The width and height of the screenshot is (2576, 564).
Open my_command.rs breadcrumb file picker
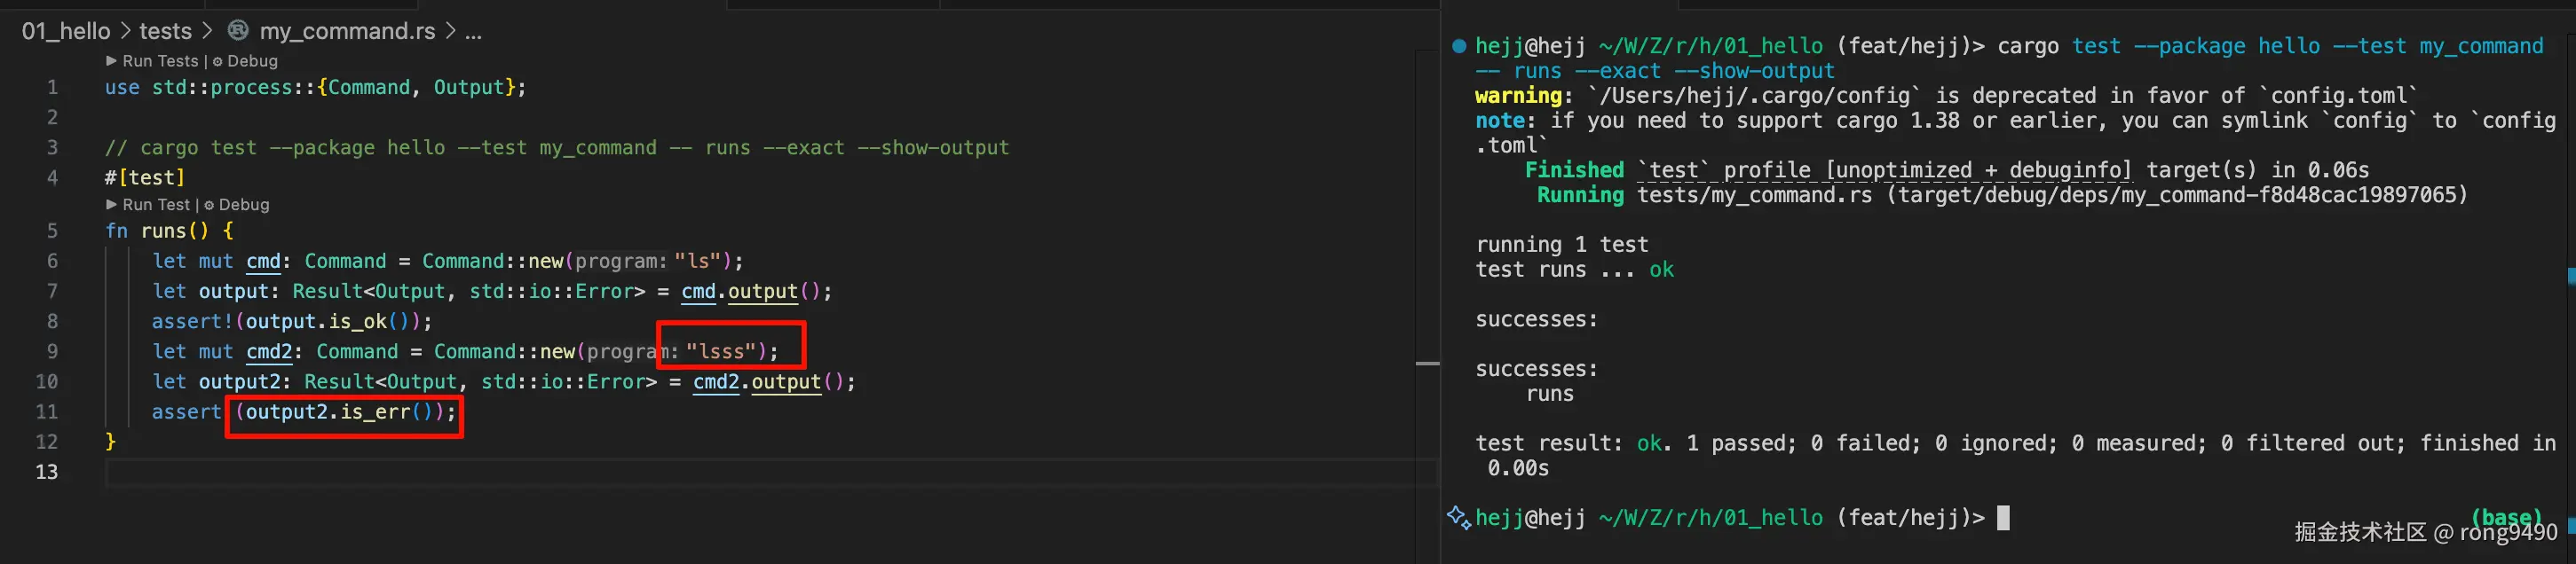coord(347,31)
